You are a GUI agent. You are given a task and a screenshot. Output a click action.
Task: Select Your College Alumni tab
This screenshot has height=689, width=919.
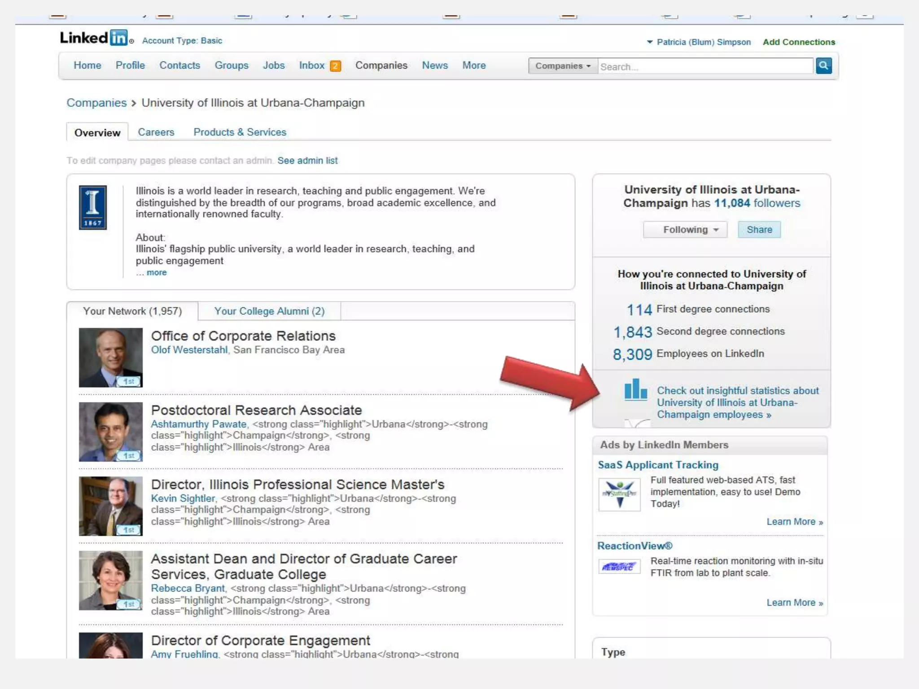[x=269, y=311]
